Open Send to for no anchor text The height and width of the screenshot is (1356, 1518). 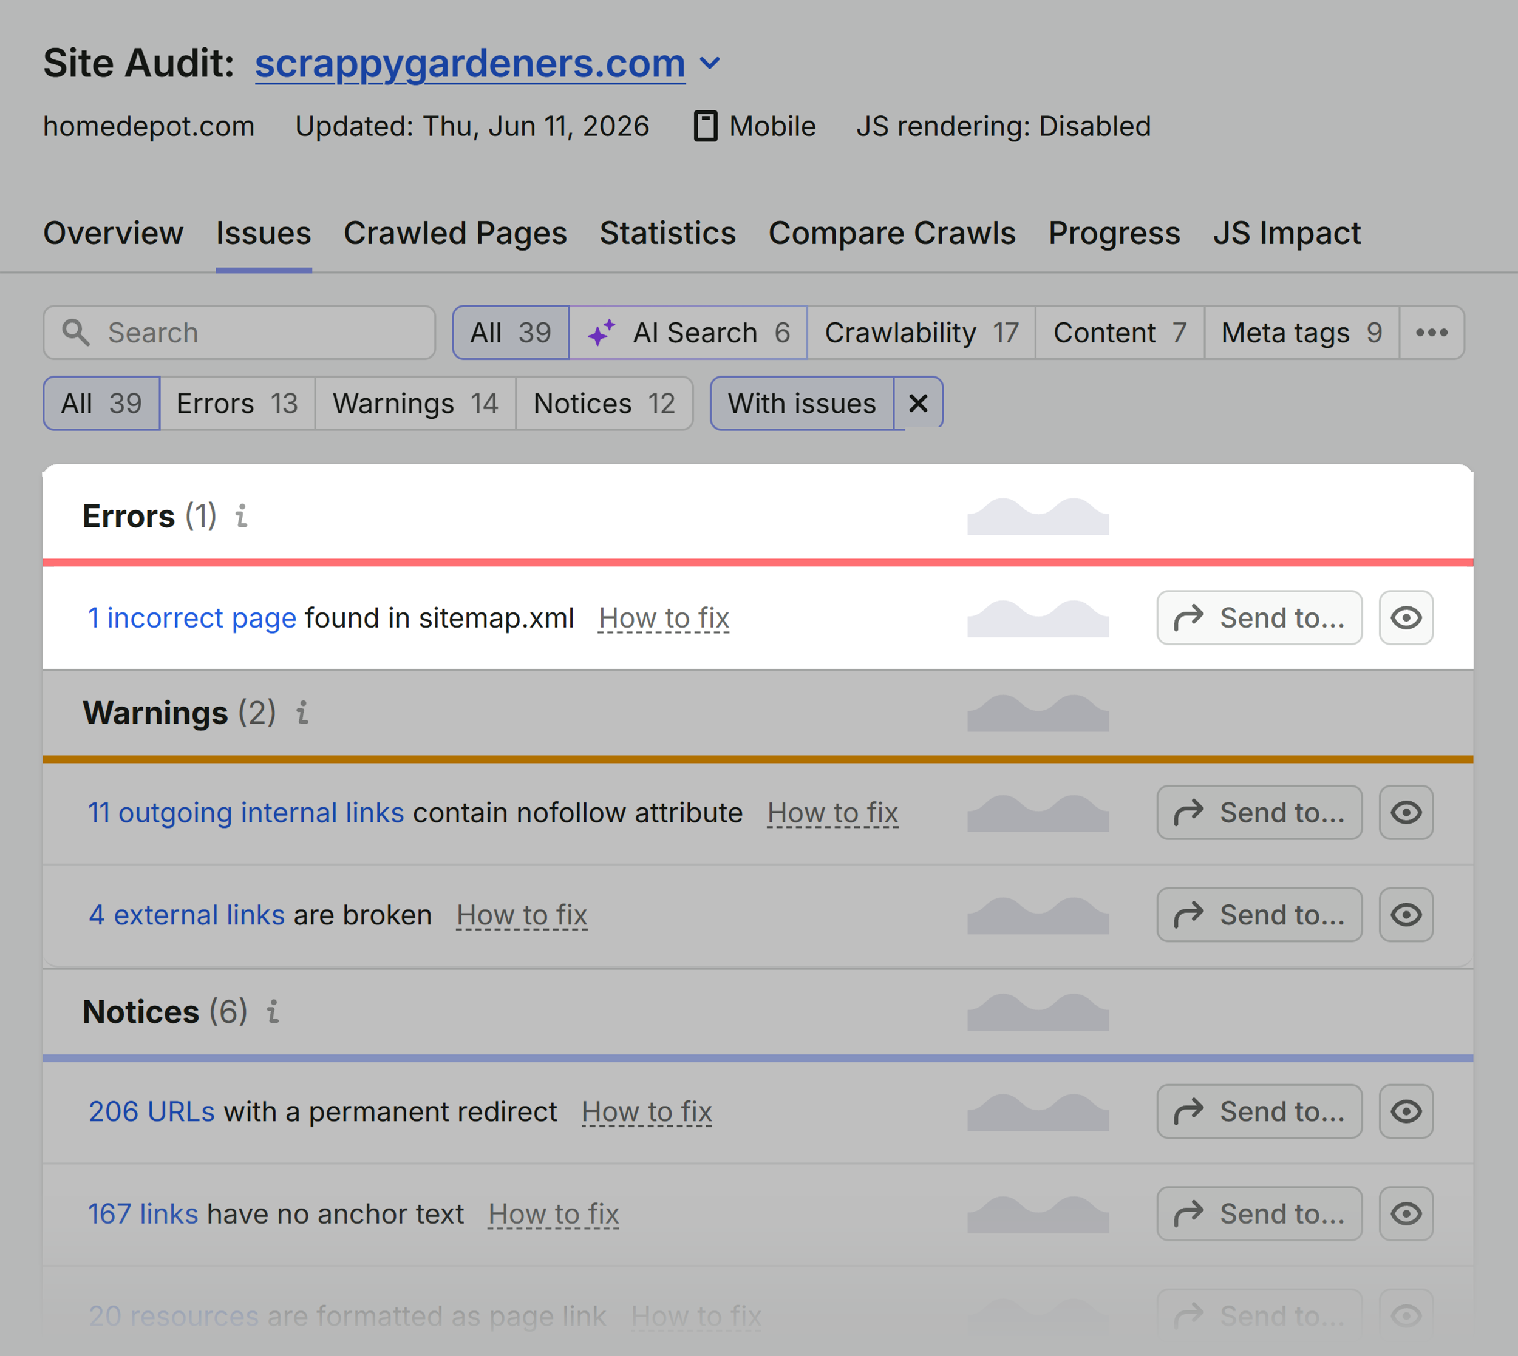(1259, 1213)
